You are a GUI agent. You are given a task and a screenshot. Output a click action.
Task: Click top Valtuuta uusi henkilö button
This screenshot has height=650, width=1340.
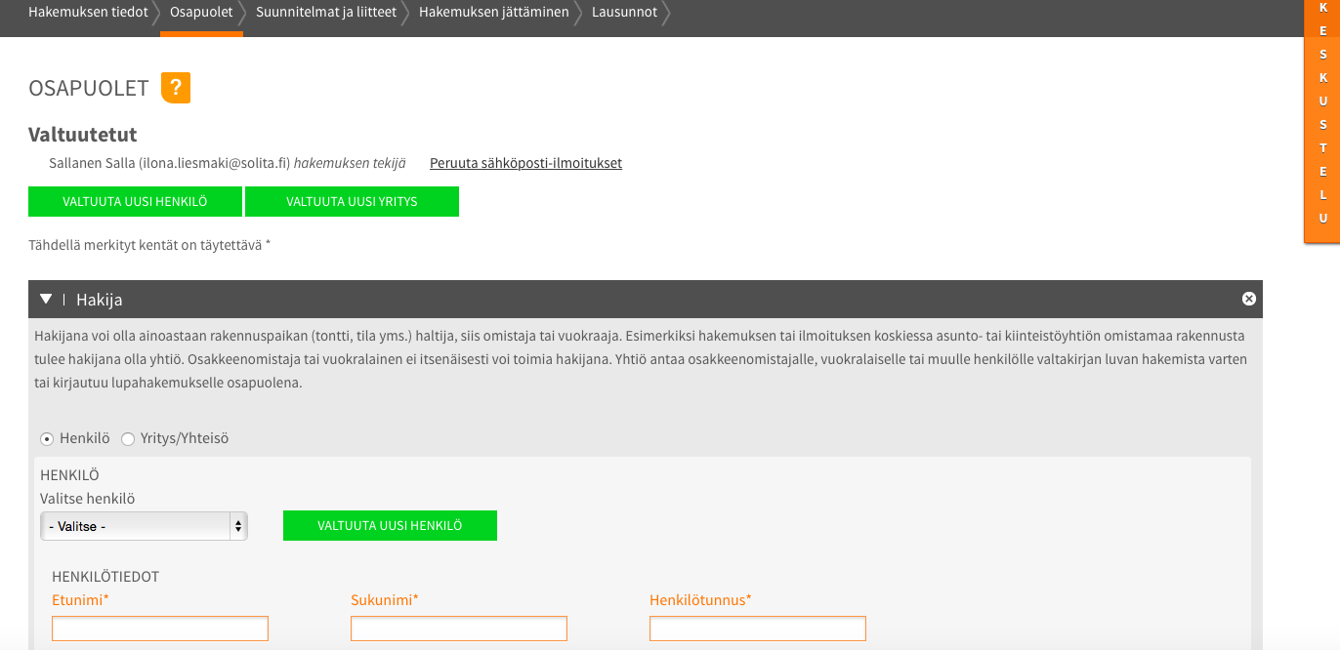coord(136,202)
